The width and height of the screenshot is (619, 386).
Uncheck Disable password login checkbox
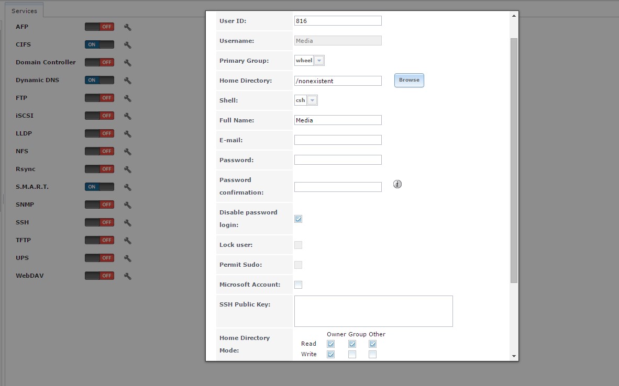[x=299, y=219]
